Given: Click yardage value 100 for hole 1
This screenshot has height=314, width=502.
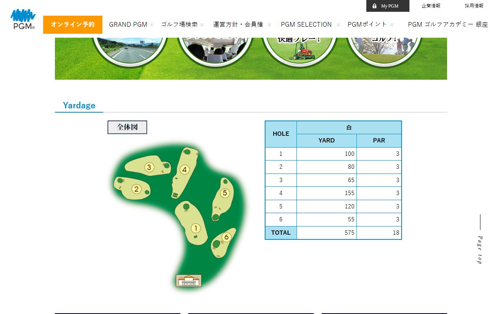Looking at the screenshot, I should pyautogui.click(x=327, y=154).
